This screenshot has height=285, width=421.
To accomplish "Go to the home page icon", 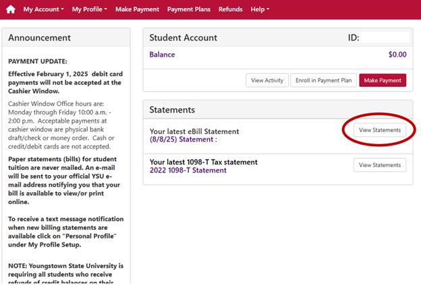I will [11, 9].
